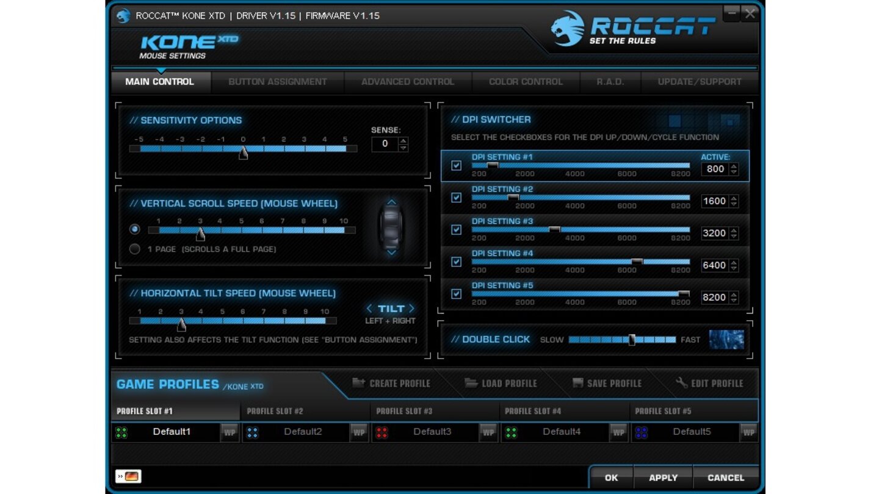This screenshot has width=879, height=494.
Task: Click the scroll wheel down arrow icon
Action: click(x=392, y=252)
